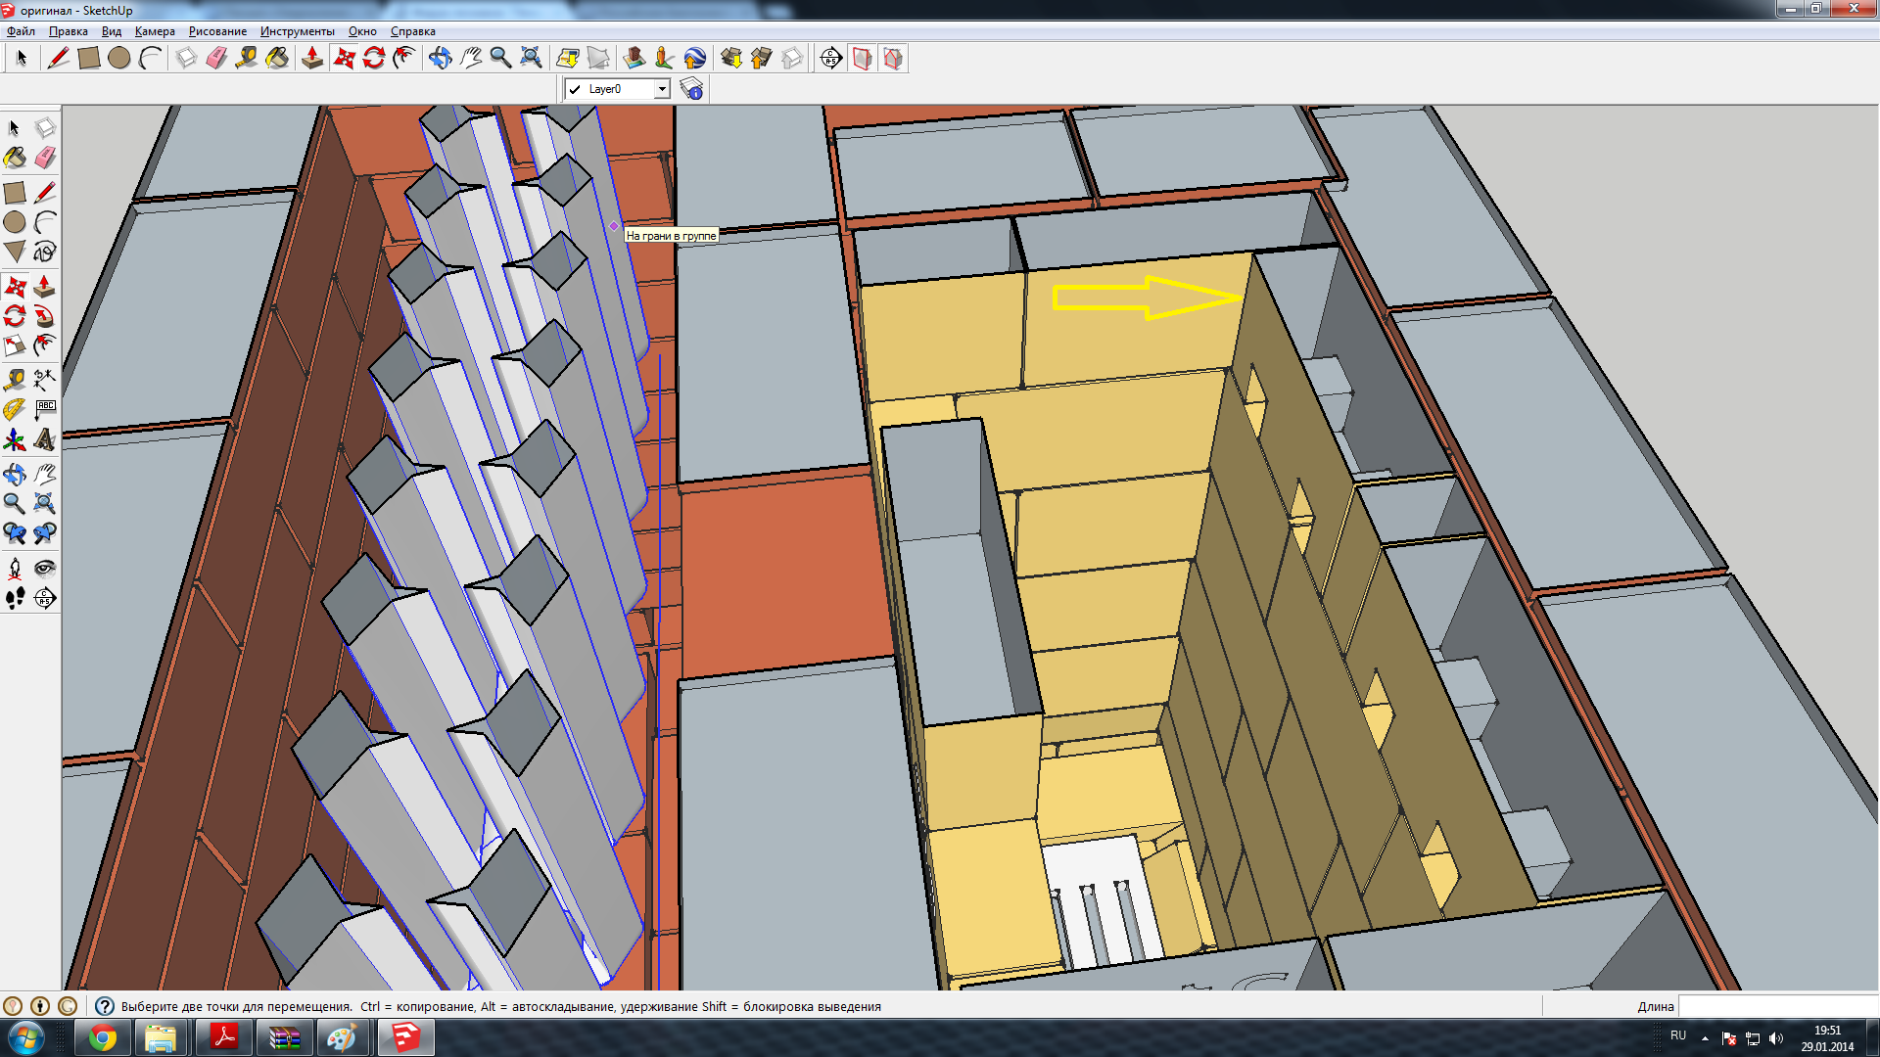Expand the Layer0 dropdown arrow

662,89
